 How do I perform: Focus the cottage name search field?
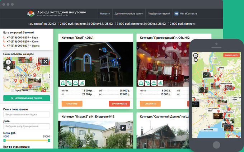pyautogui.click(x=27, y=114)
